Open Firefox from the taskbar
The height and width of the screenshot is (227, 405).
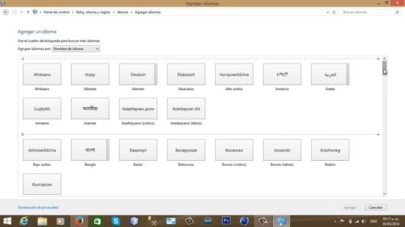click(79, 221)
